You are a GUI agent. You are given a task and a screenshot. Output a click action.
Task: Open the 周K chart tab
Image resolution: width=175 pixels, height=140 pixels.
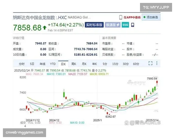click(x=74, y=64)
